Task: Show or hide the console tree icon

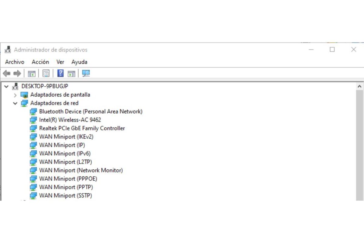Action: (32, 73)
